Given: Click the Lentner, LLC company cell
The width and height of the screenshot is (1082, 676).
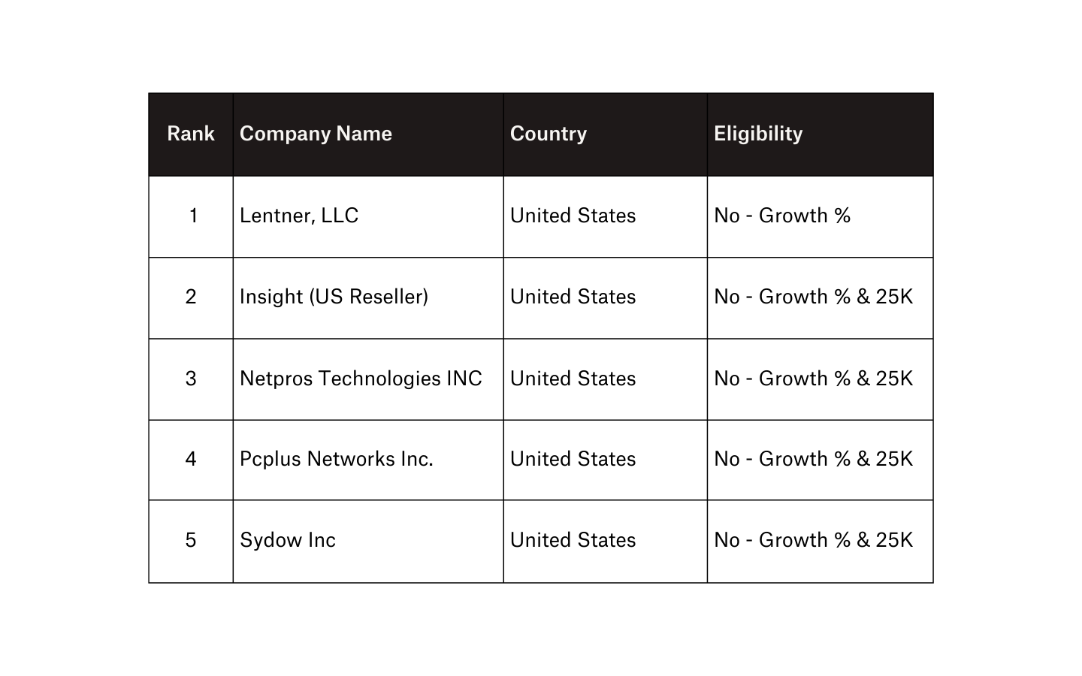Looking at the screenshot, I should click(x=299, y=216).
